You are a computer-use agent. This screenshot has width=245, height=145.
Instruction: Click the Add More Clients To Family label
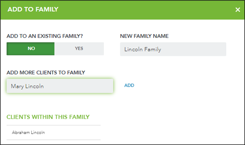(x=46, y=73)
